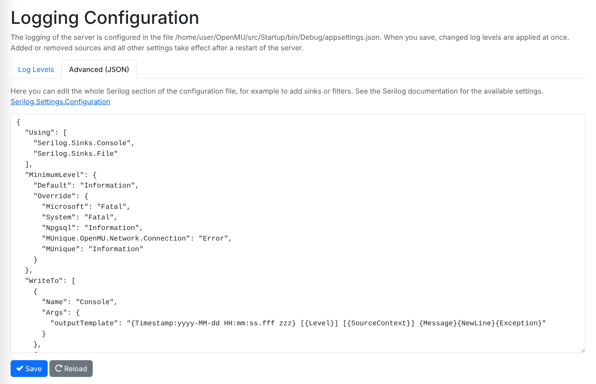Click the checkmark icon on Save
Viewport: 596px width, 384px height.
click(20, 369)
